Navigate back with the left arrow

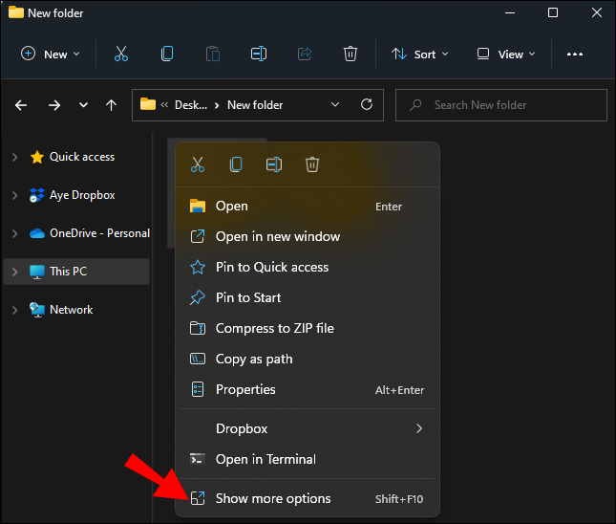tap(22, 105)
